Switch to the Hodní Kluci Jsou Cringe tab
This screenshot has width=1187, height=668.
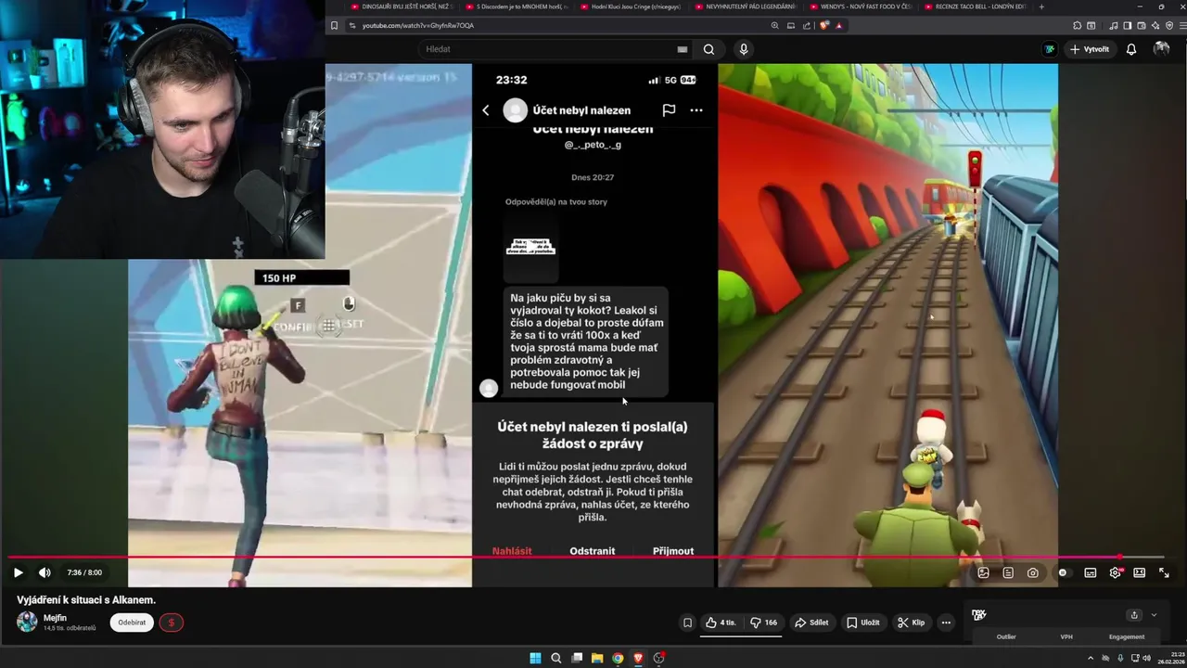(x=632, y=6)
